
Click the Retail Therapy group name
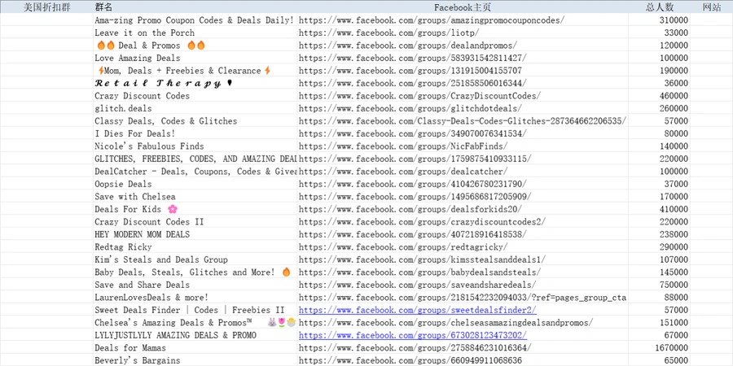tap(195, 83)
